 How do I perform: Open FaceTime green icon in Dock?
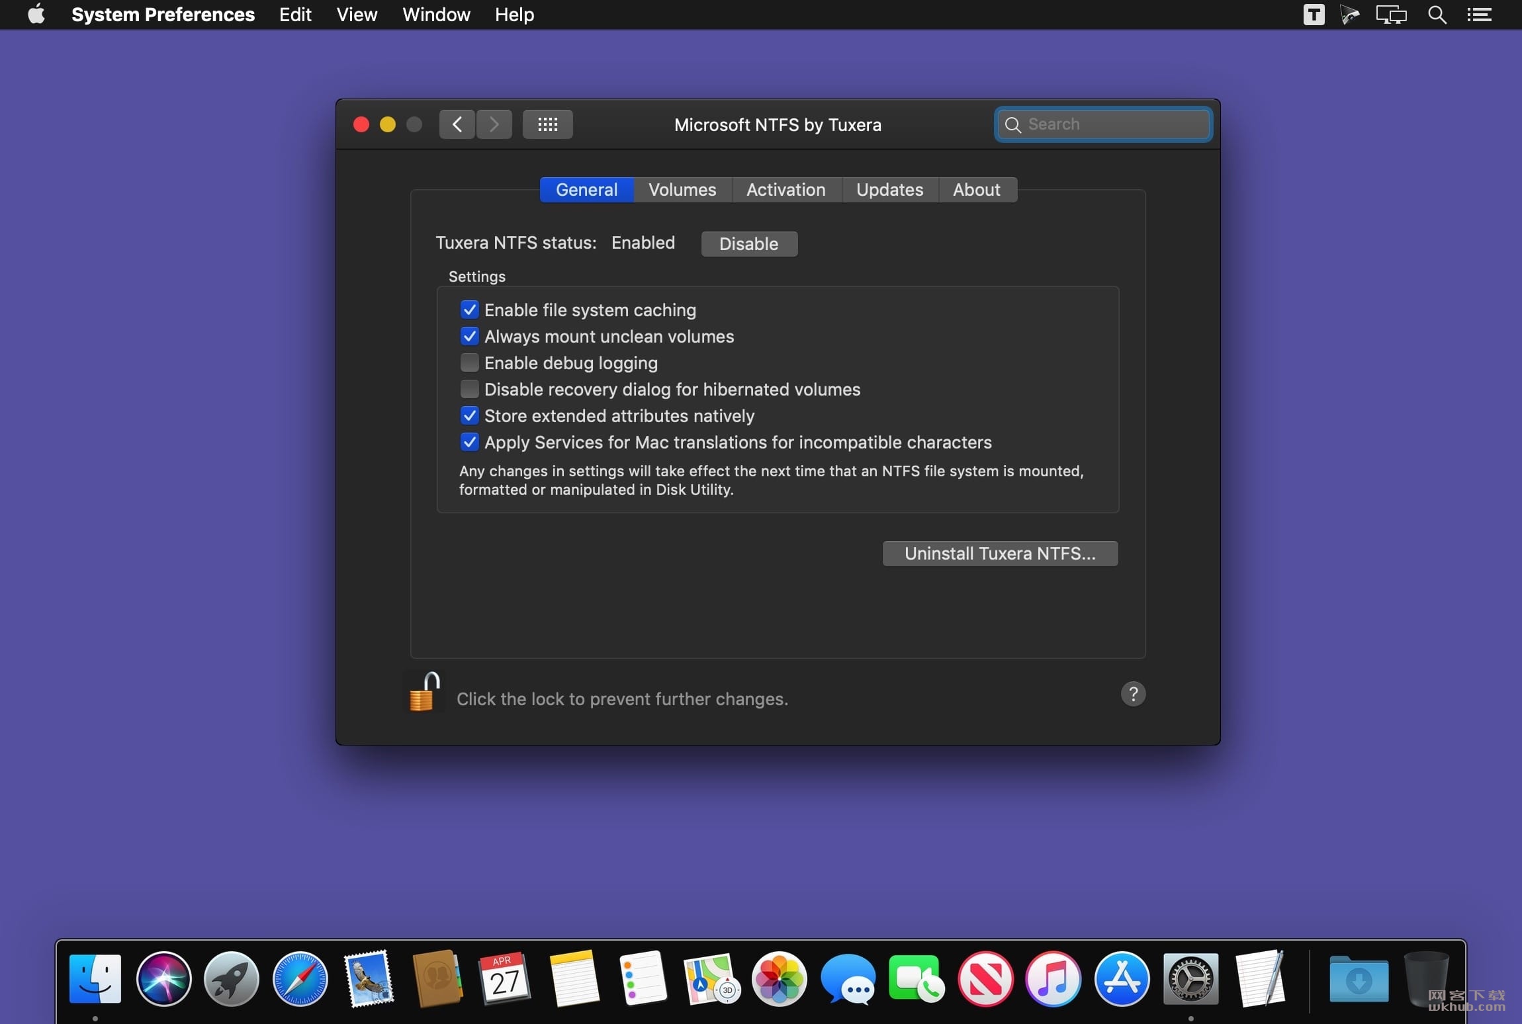917,979
